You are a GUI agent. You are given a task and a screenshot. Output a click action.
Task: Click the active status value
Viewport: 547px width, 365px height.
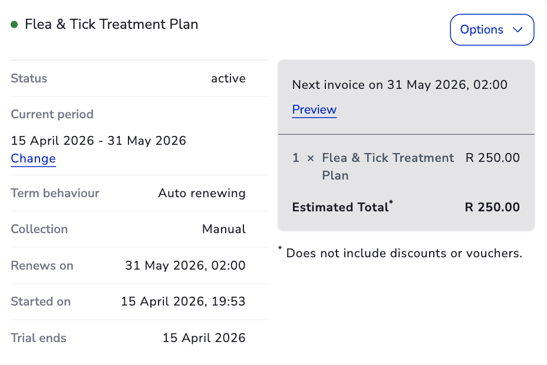(228, 78)
